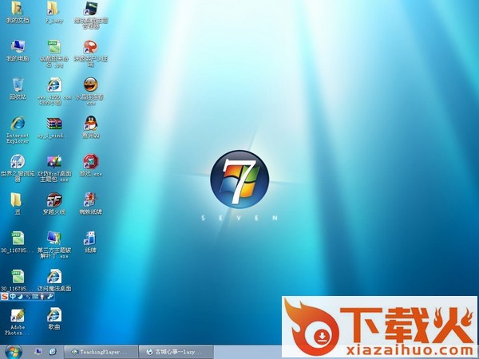Switch to the 古城心事—lazy taskbar window
The width and height of the screenshot is (479, 359).
[x=176, y=352]
